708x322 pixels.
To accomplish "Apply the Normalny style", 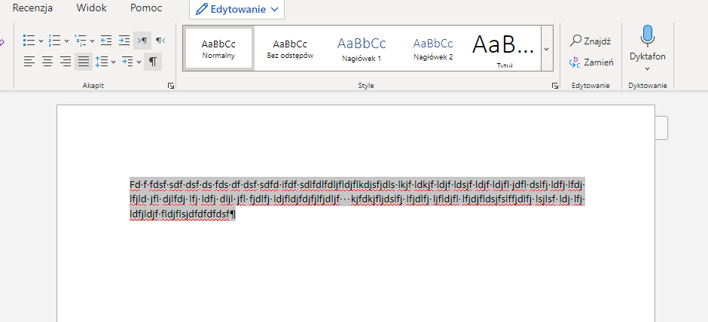I will (x=218, y=49).
